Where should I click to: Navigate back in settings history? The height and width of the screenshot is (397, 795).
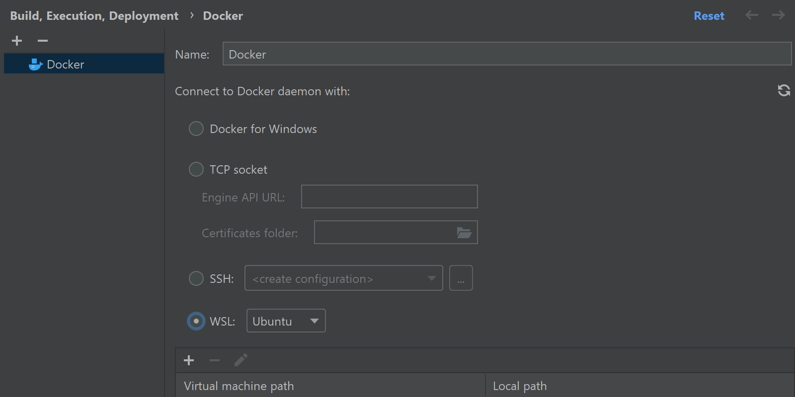(x=752, y=15)
